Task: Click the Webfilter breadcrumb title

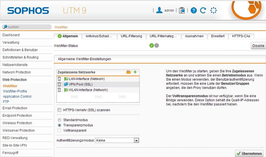Action: [x=61, y=27]
